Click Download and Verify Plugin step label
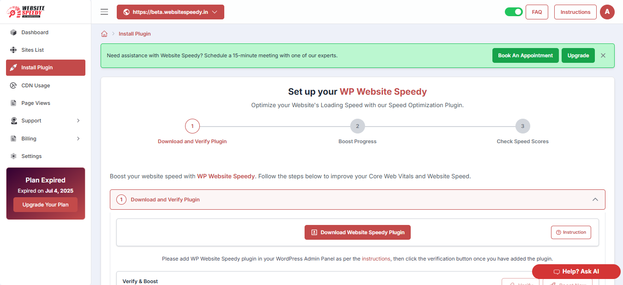Image resolution: width=623 pixels, height=285 pixels. tap(192, 141)
